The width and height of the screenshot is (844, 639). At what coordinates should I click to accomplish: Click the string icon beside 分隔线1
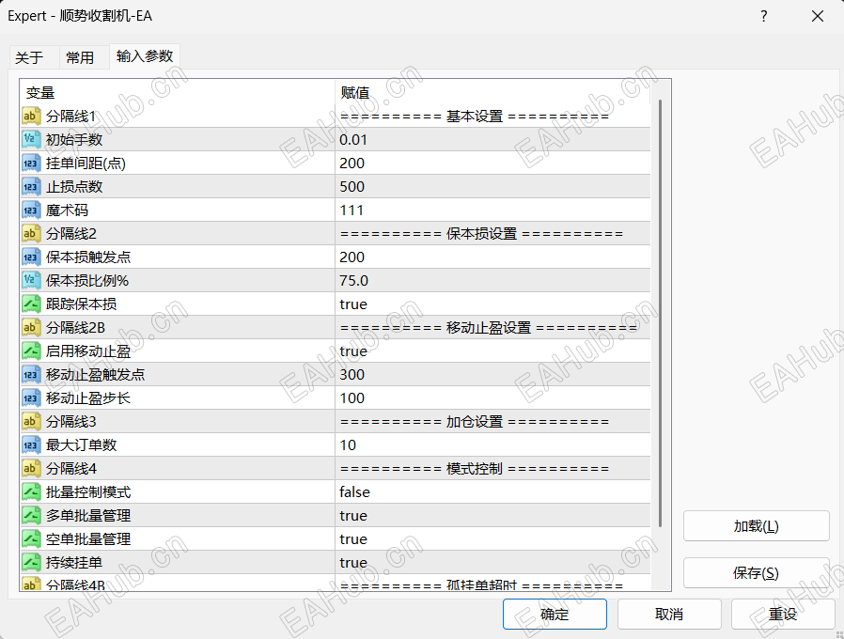(x=31, y=116)
